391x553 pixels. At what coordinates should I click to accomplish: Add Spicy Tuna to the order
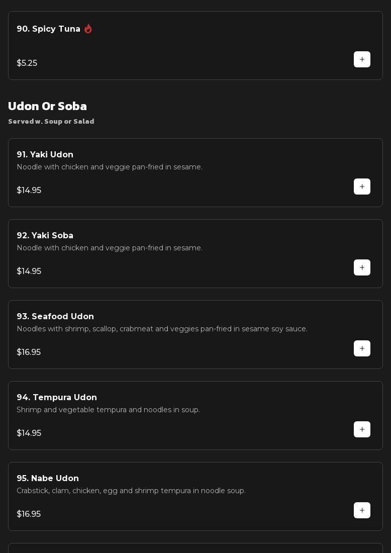[362, 59]
